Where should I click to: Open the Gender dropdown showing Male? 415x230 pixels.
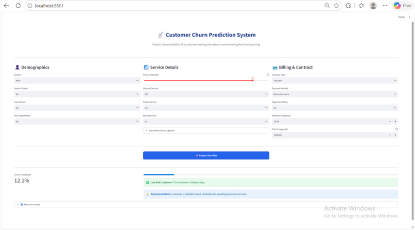[x=77, y=80]
